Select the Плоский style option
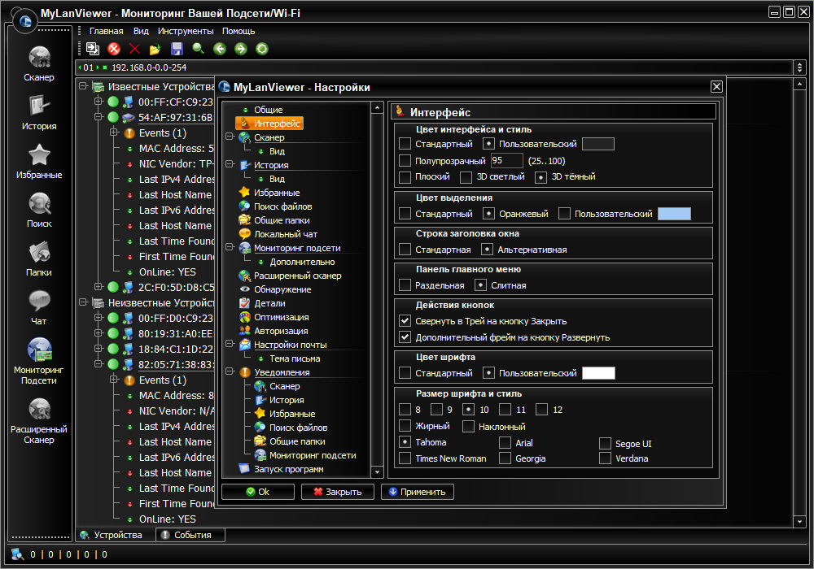 click(405, 177)
